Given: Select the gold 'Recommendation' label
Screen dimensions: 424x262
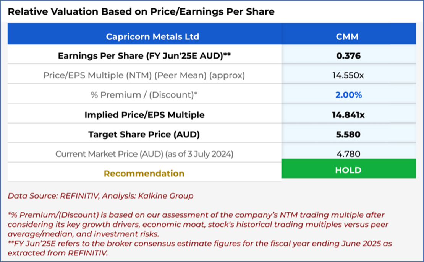Looking at the screenshot, I should tap(144, 174).
